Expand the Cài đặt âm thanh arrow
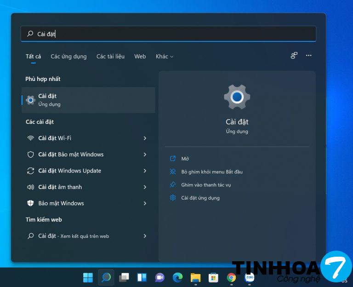The image size is (353, 287). pos(145,187)
